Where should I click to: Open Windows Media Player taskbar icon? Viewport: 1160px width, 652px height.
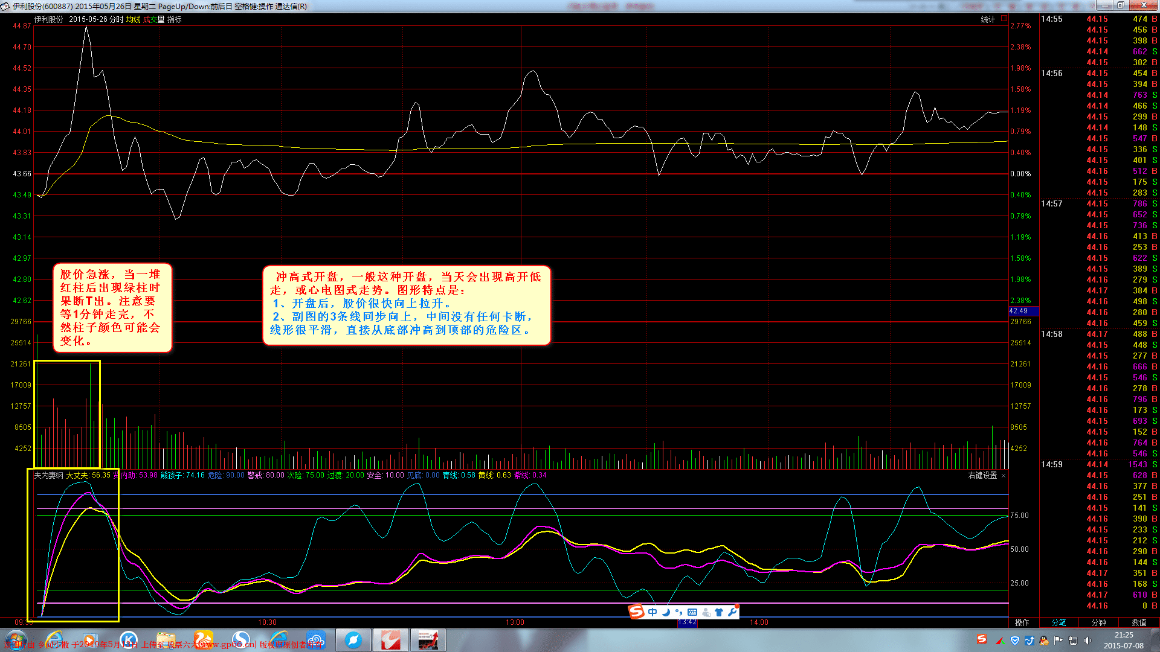(91, 640)
